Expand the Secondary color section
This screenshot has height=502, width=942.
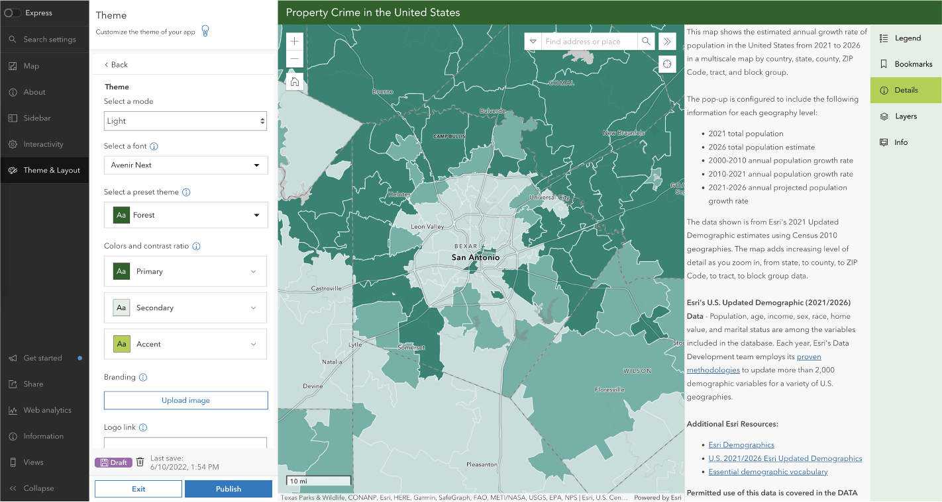pos(185,308)
